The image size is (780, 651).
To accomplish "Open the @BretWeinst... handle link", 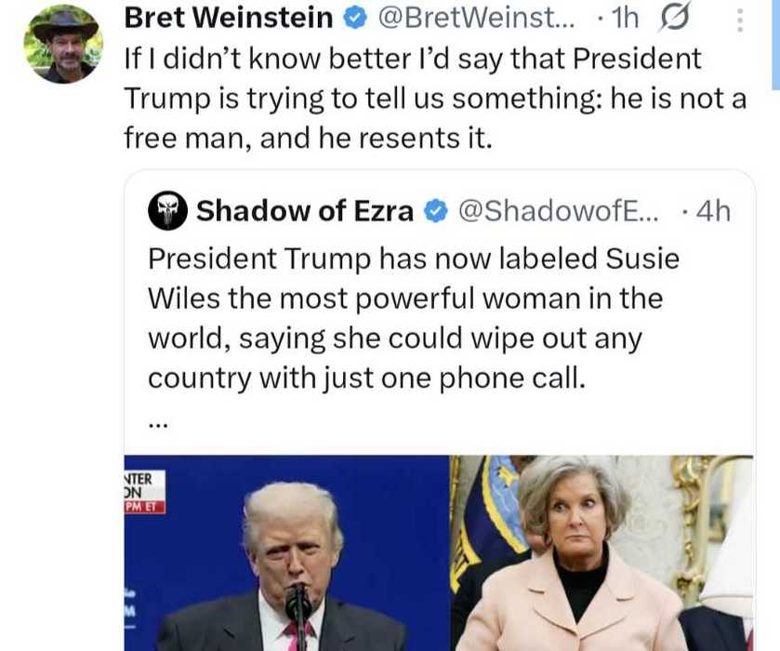I will tap(476, 18).
